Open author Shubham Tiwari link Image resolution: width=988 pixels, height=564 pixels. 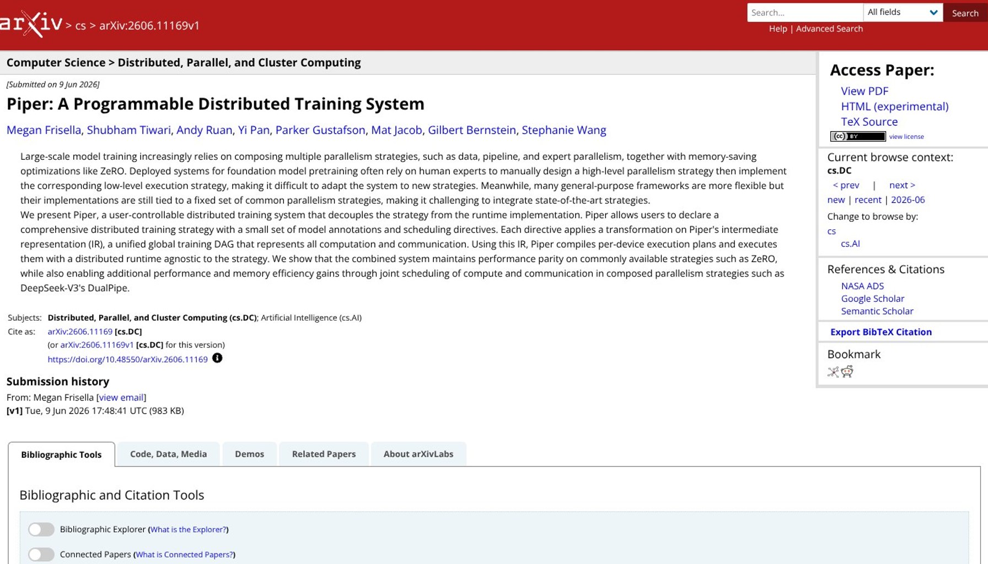point(129,130)
